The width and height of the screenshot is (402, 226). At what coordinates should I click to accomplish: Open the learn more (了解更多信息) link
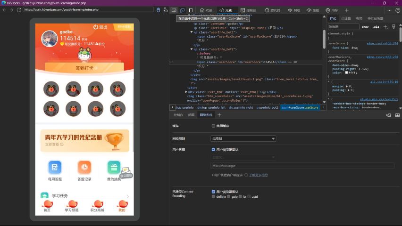click(x=259, y=175)
